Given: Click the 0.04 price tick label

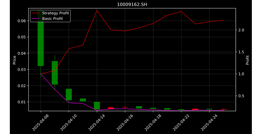Looking at the screenshot, I should [x=22, y=53].
